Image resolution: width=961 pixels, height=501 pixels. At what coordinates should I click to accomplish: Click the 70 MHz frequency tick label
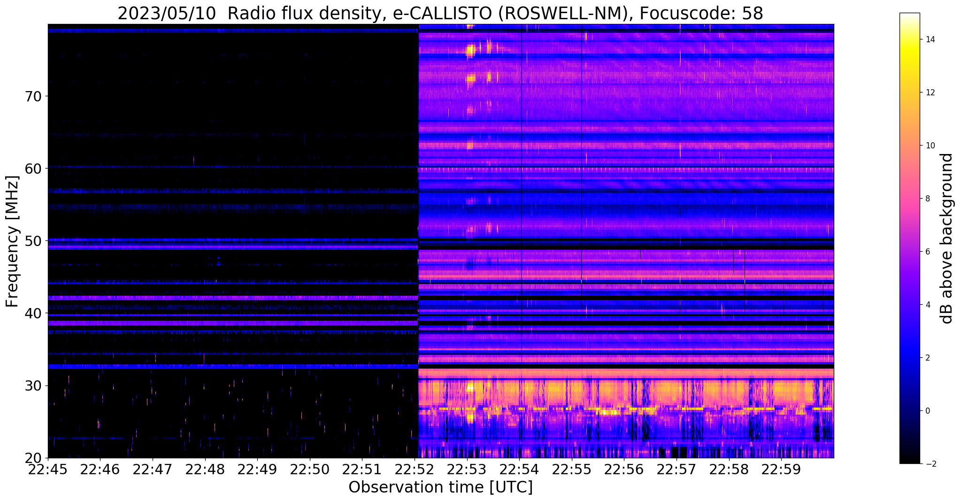click(32, 96)
